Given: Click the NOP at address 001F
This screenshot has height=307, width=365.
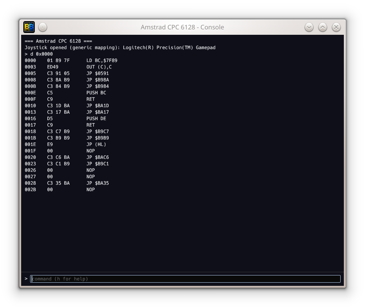Looking at the screenshot, I should tap(91, 151).
